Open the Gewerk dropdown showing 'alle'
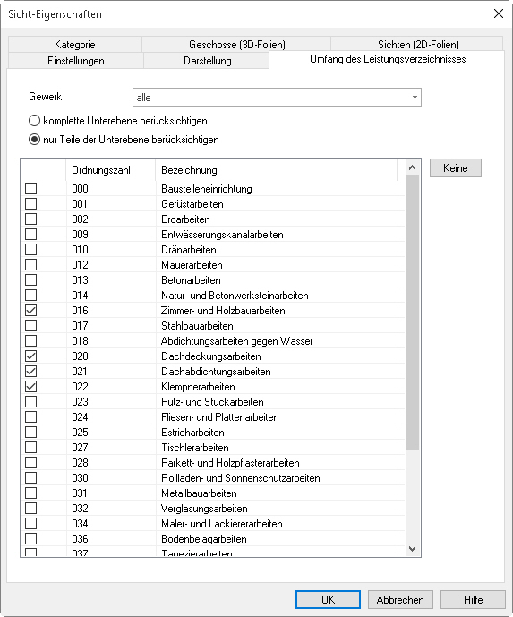 [x=277, y=98]
